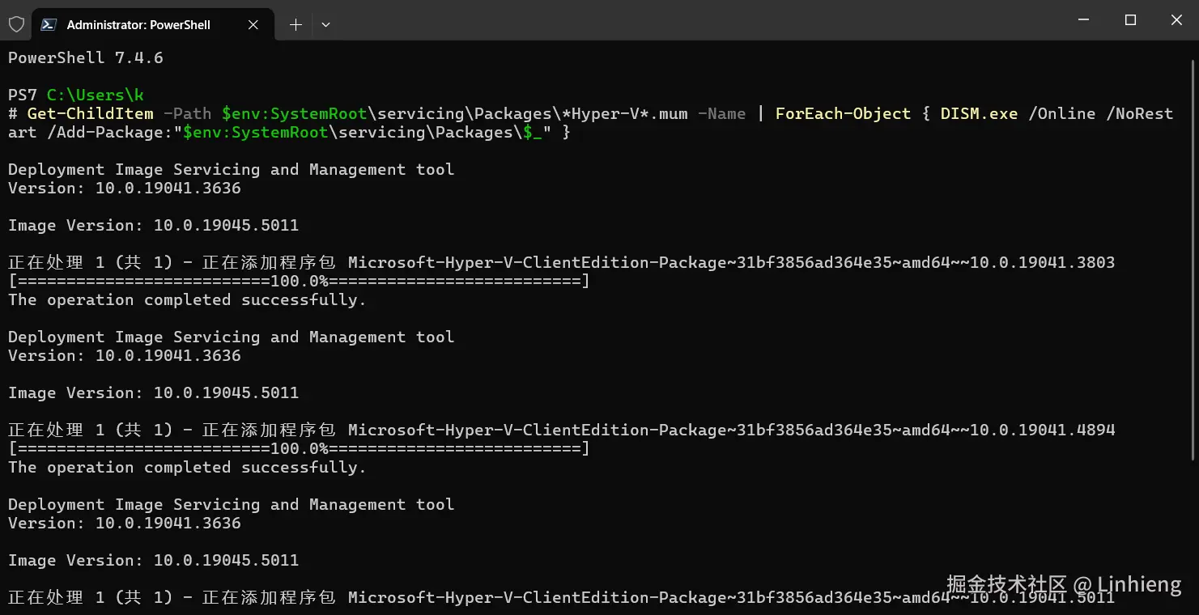Viewport: 1199px width, 615px height.
Task: Click the first "operation completed successfully" line
Action: click(x=187, y=300)
